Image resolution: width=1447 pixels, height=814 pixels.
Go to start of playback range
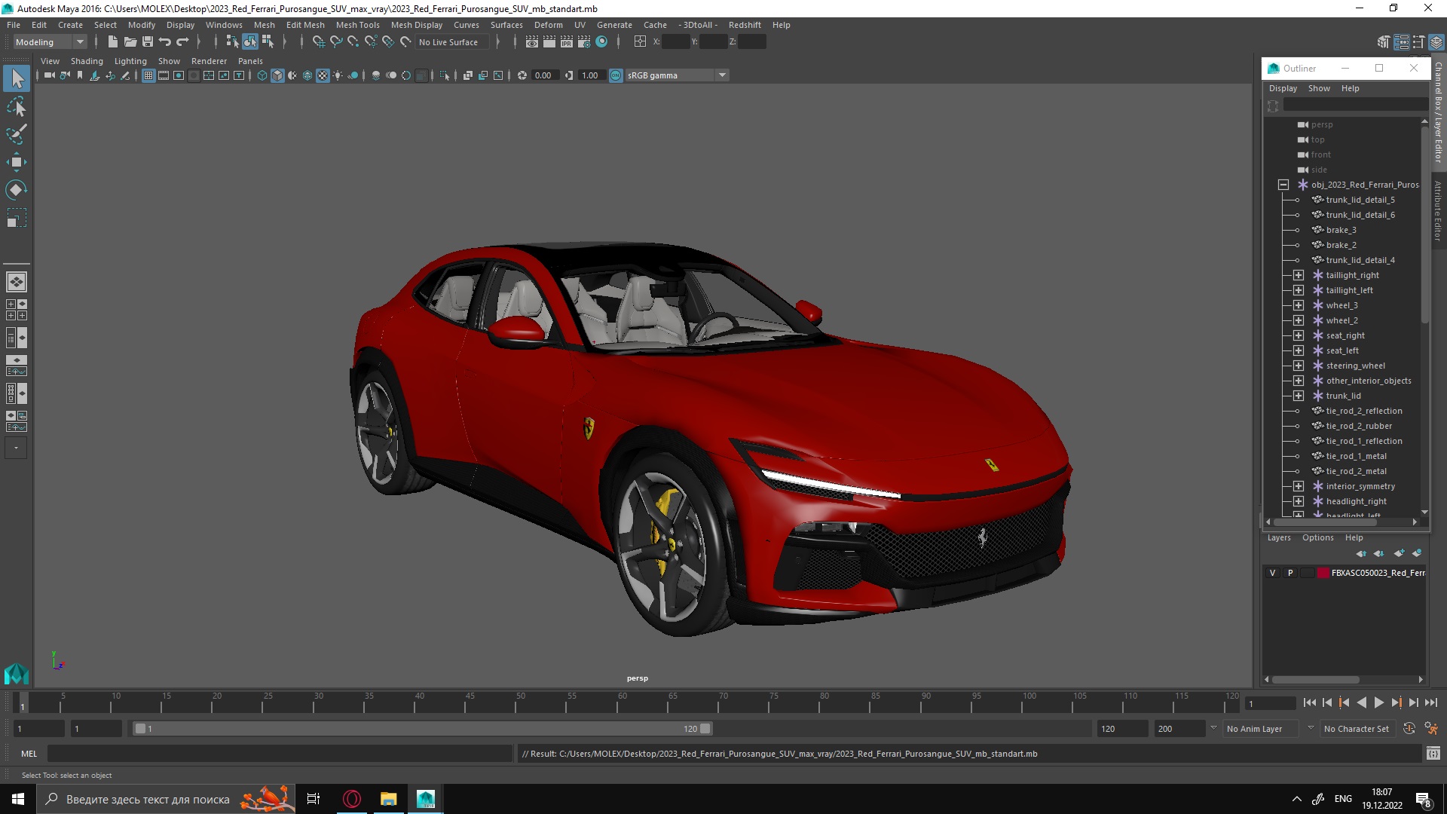(1309, 702)
